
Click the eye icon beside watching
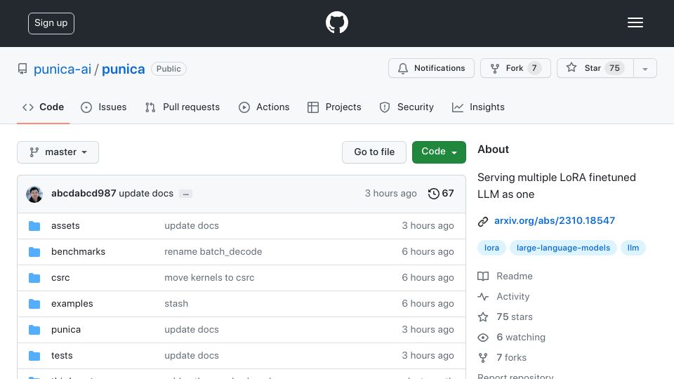(x=483, y=338)
